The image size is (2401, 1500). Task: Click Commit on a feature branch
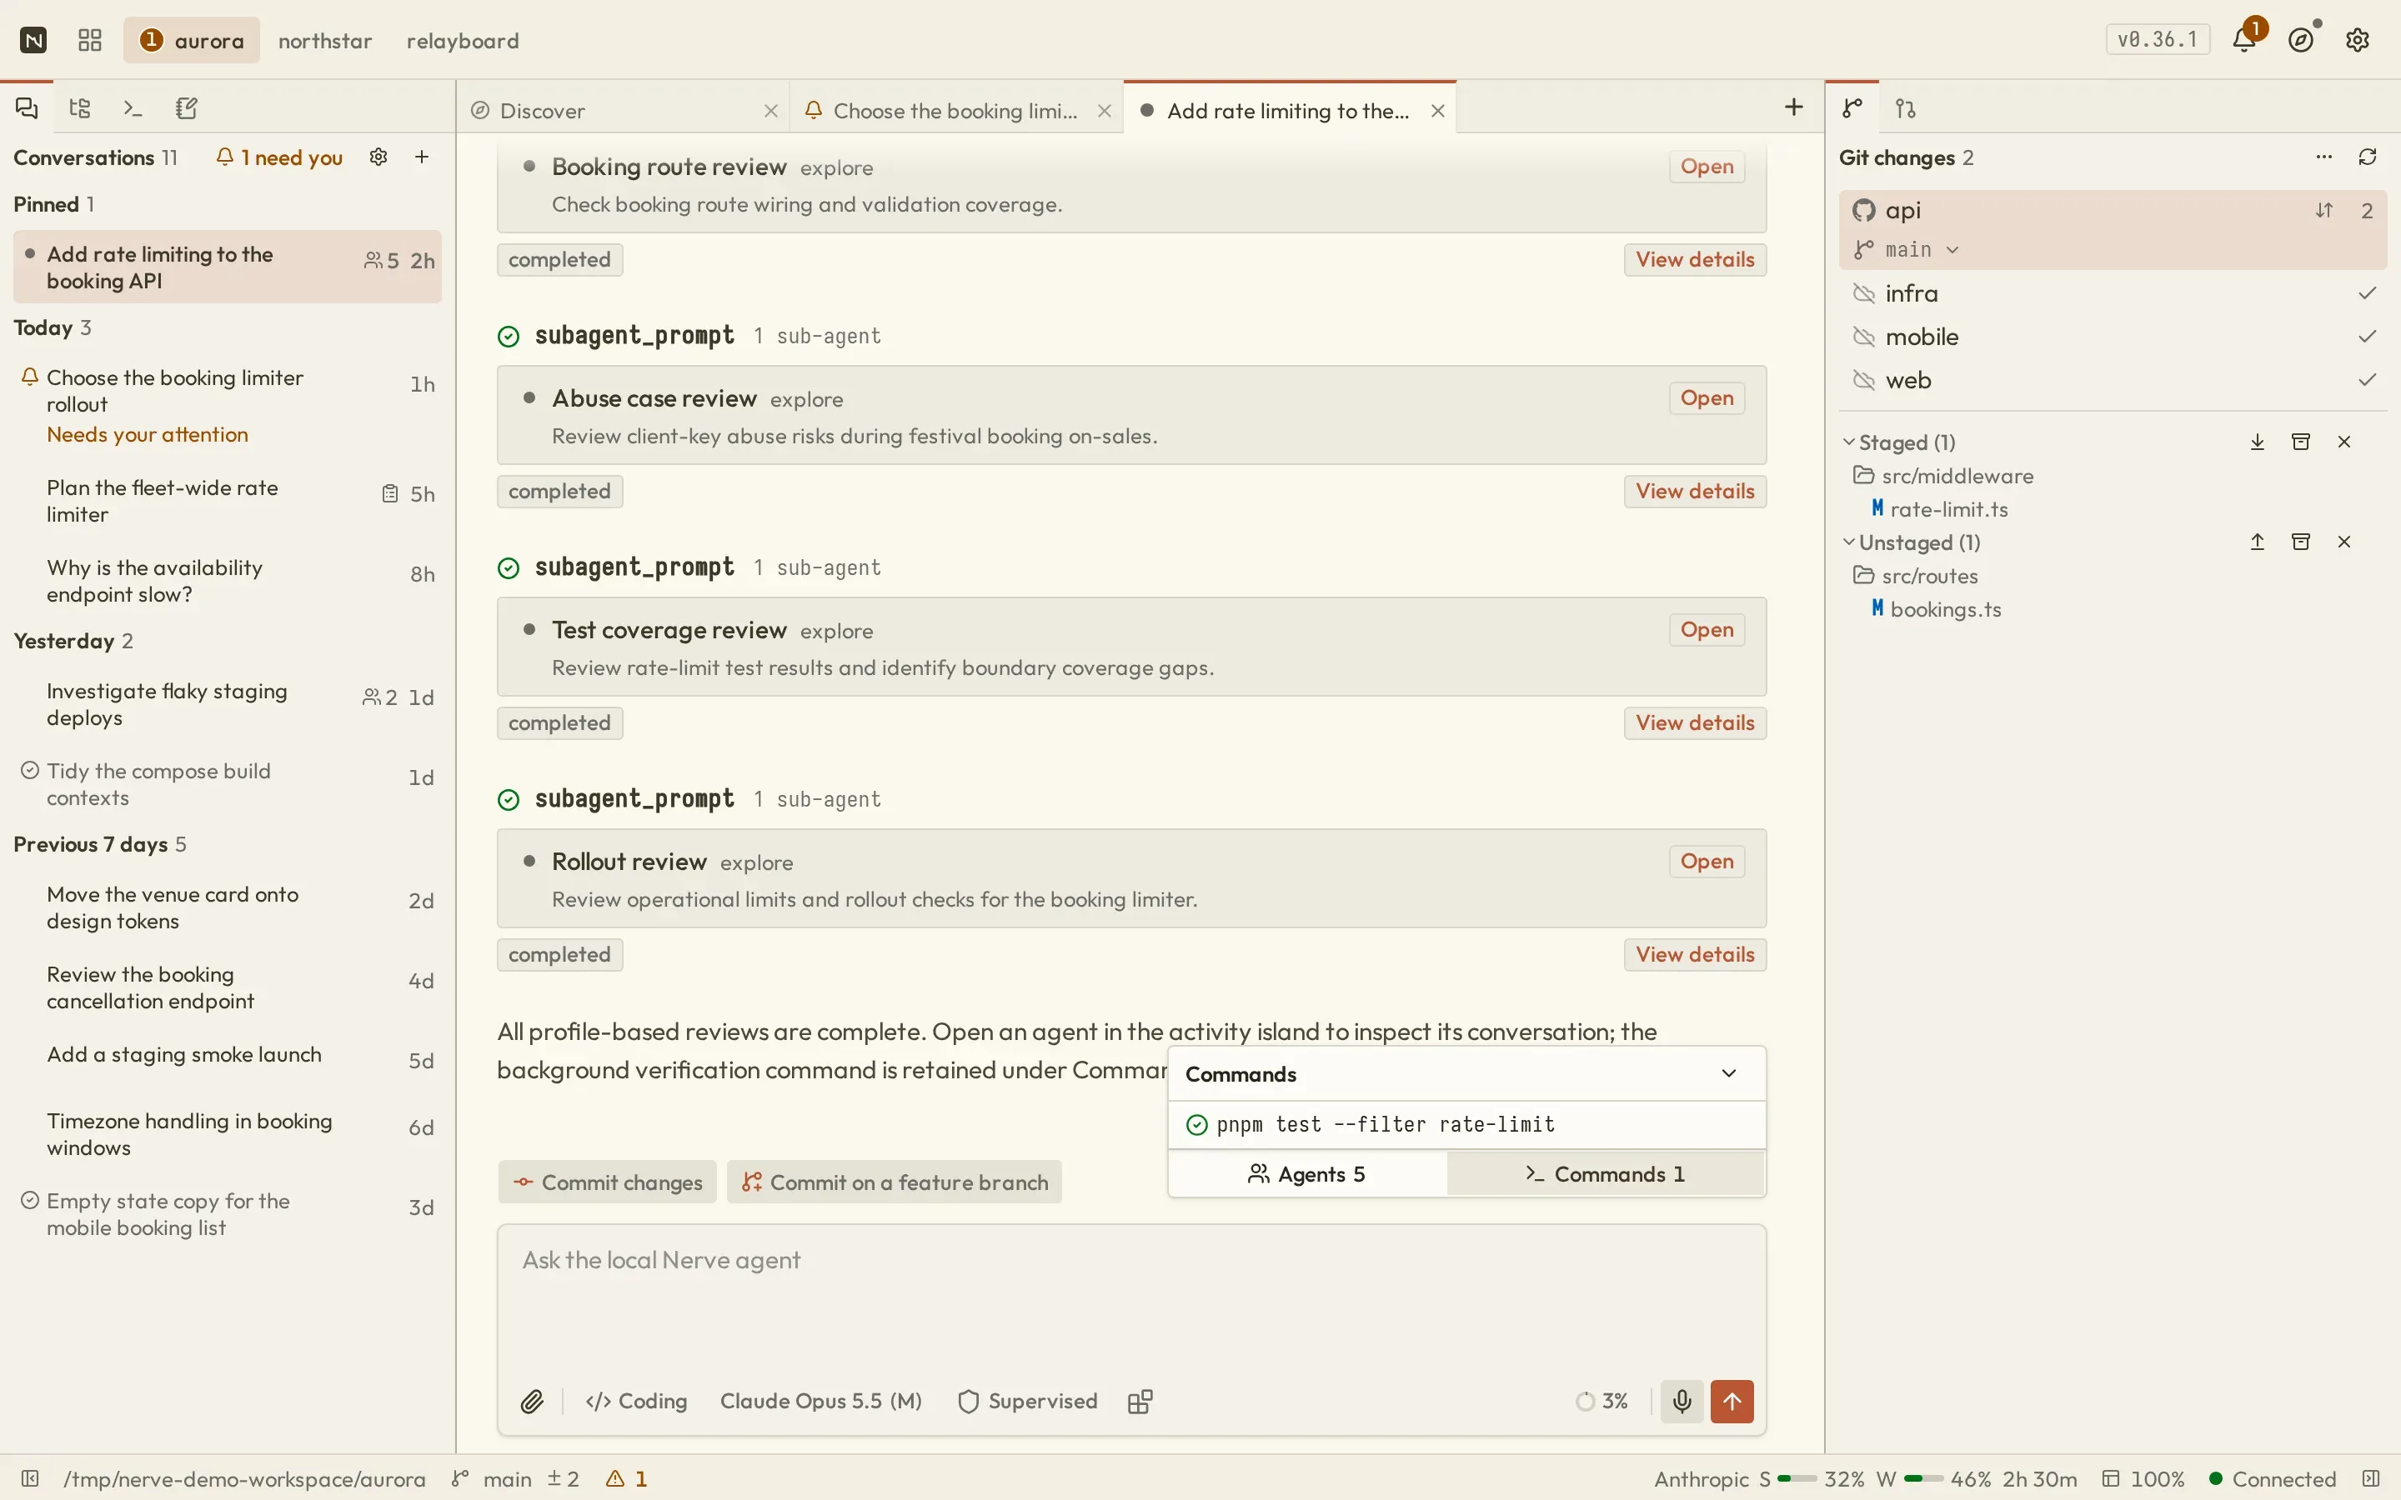point(894,1182)
